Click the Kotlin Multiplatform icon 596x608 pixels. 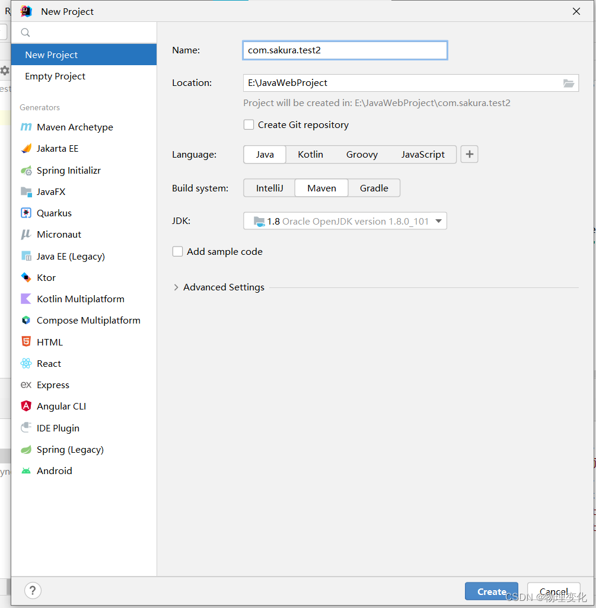[x=26, y=299]
